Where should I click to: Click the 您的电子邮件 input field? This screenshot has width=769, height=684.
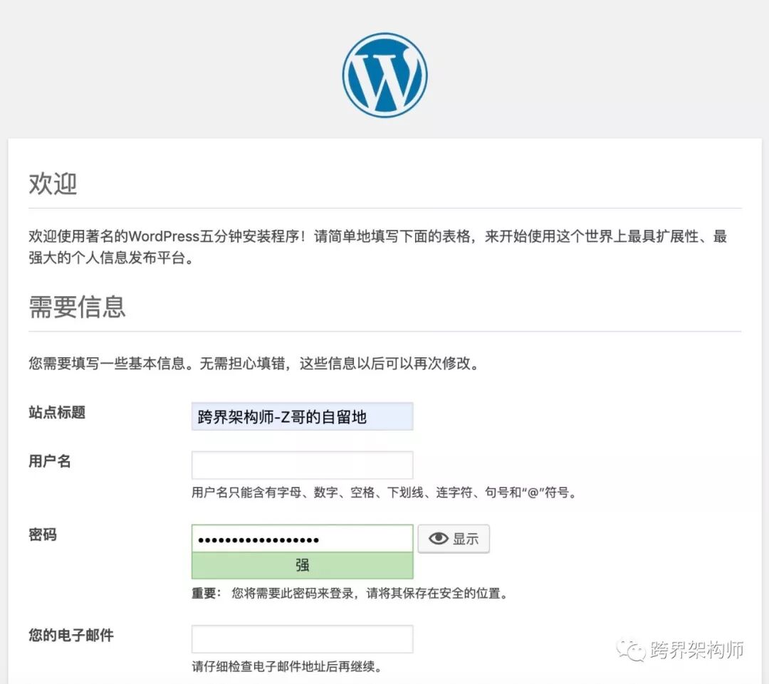point(302,638)
